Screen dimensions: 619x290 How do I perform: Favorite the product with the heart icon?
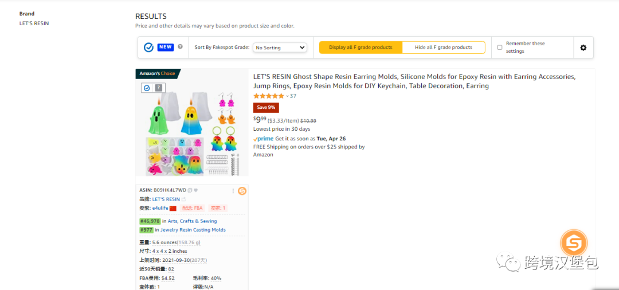195,190
